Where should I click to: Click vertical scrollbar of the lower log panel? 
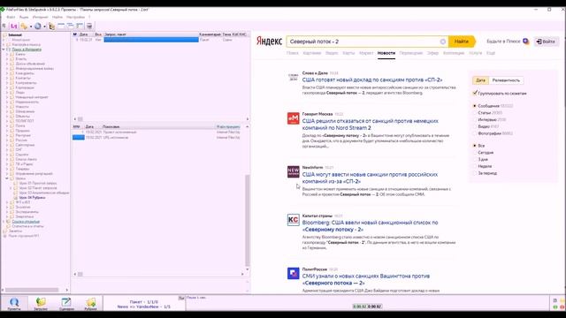248,220
